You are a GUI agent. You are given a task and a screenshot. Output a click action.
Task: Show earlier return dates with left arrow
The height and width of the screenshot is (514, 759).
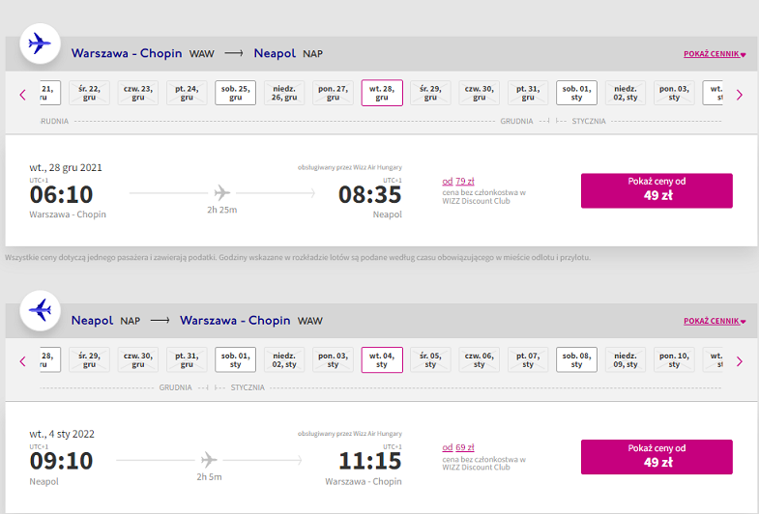(x=23, y=361)
